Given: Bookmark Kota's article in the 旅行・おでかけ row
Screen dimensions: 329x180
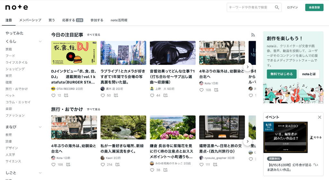Looking at the screenshot, I should click(x=68, y=165).
